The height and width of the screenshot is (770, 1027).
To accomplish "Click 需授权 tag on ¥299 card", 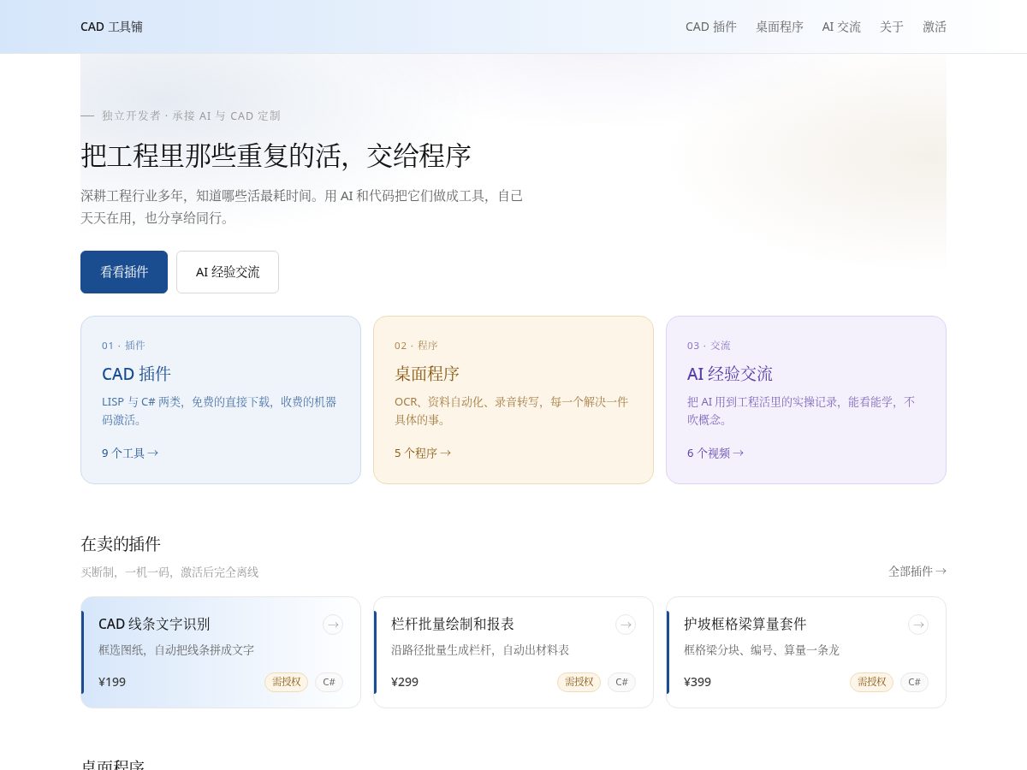I will [x=579, y=682].
